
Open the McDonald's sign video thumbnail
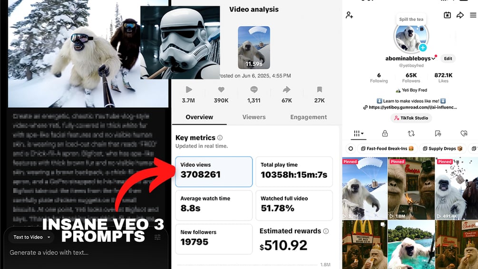(x=365, y=245)
